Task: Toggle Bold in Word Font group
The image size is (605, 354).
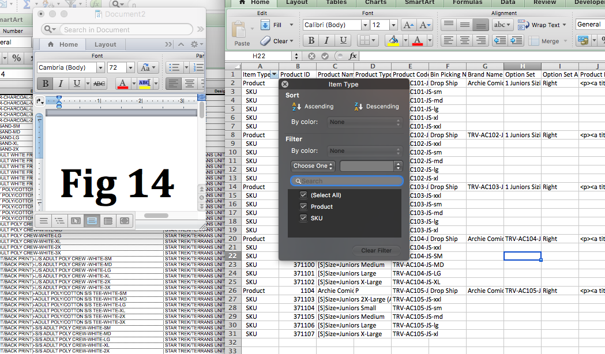Action: pos(45,83)
